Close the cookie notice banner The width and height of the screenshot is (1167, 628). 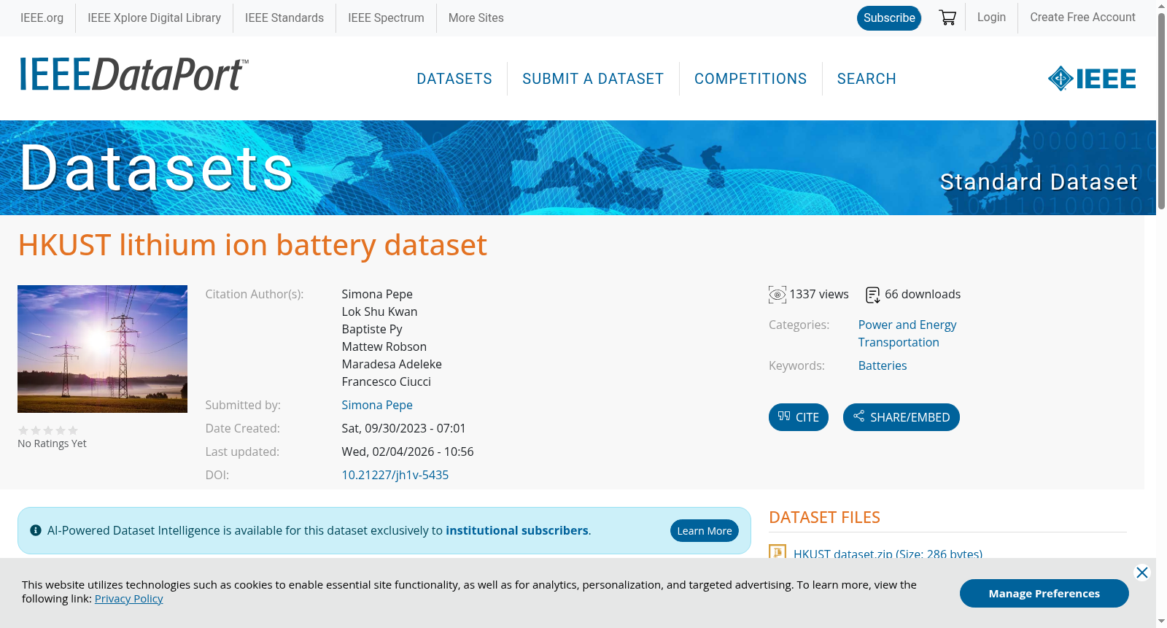point(1142,573)
